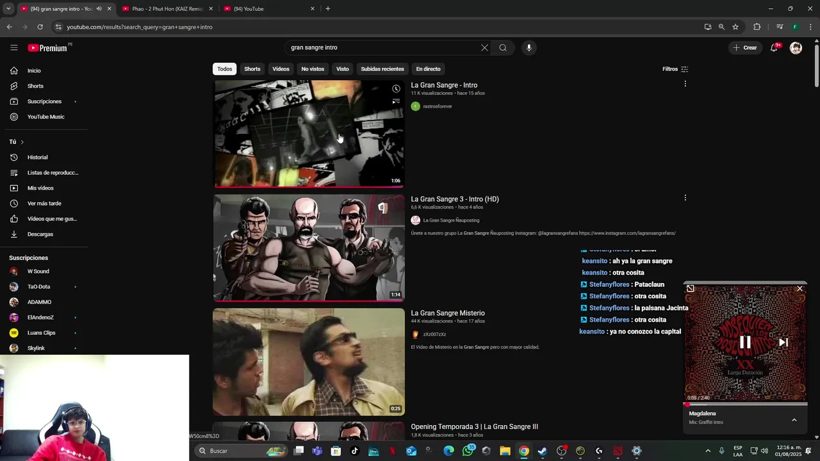The height and width of the screenshot is (461, 820).
Task: Open the tab search dropdown arrow
Action: pos(8,9)
